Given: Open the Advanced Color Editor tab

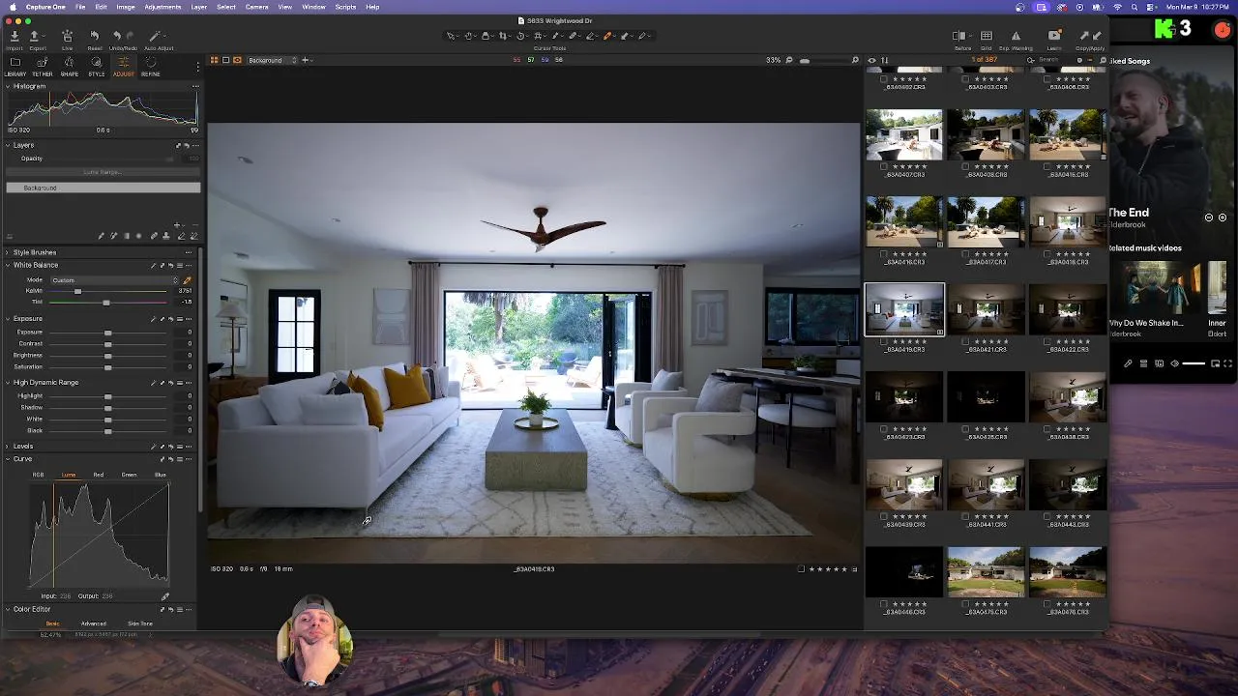Looking at the screenshot, I should click(93, 623).
